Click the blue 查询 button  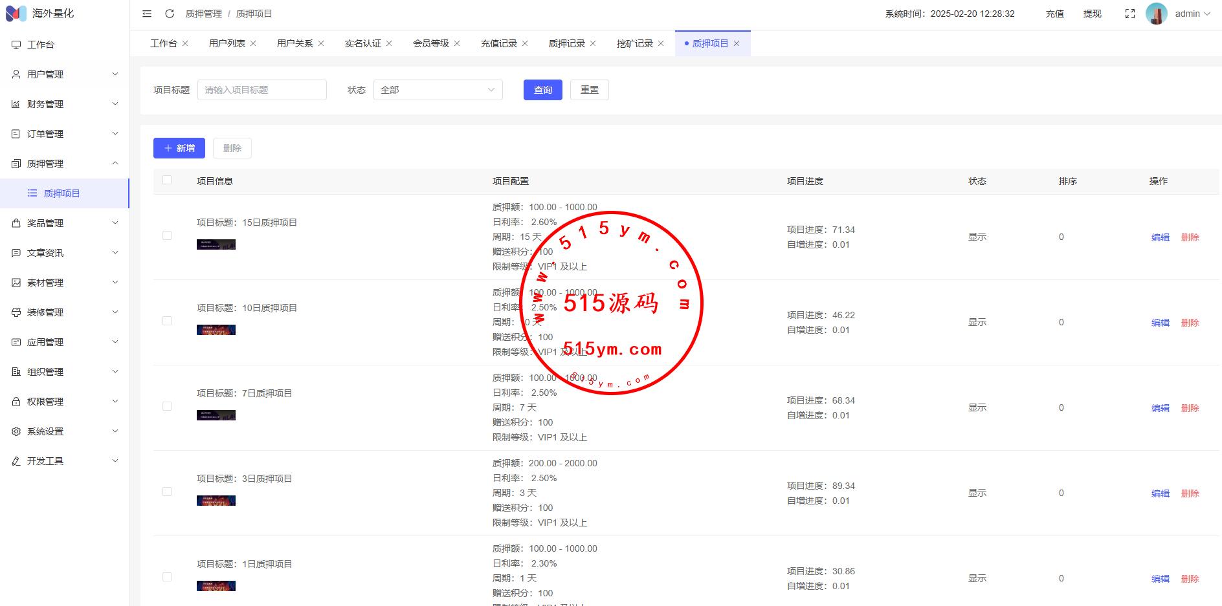[x=542, y=90]
